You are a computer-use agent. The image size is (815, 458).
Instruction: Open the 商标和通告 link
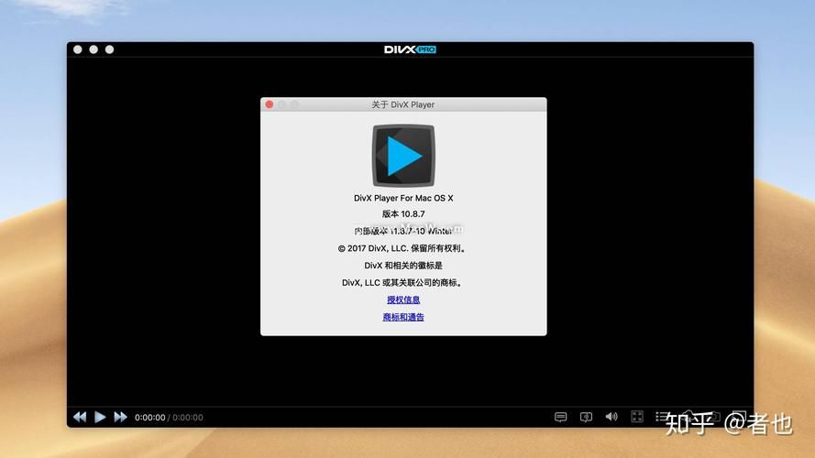pos(403,317)
